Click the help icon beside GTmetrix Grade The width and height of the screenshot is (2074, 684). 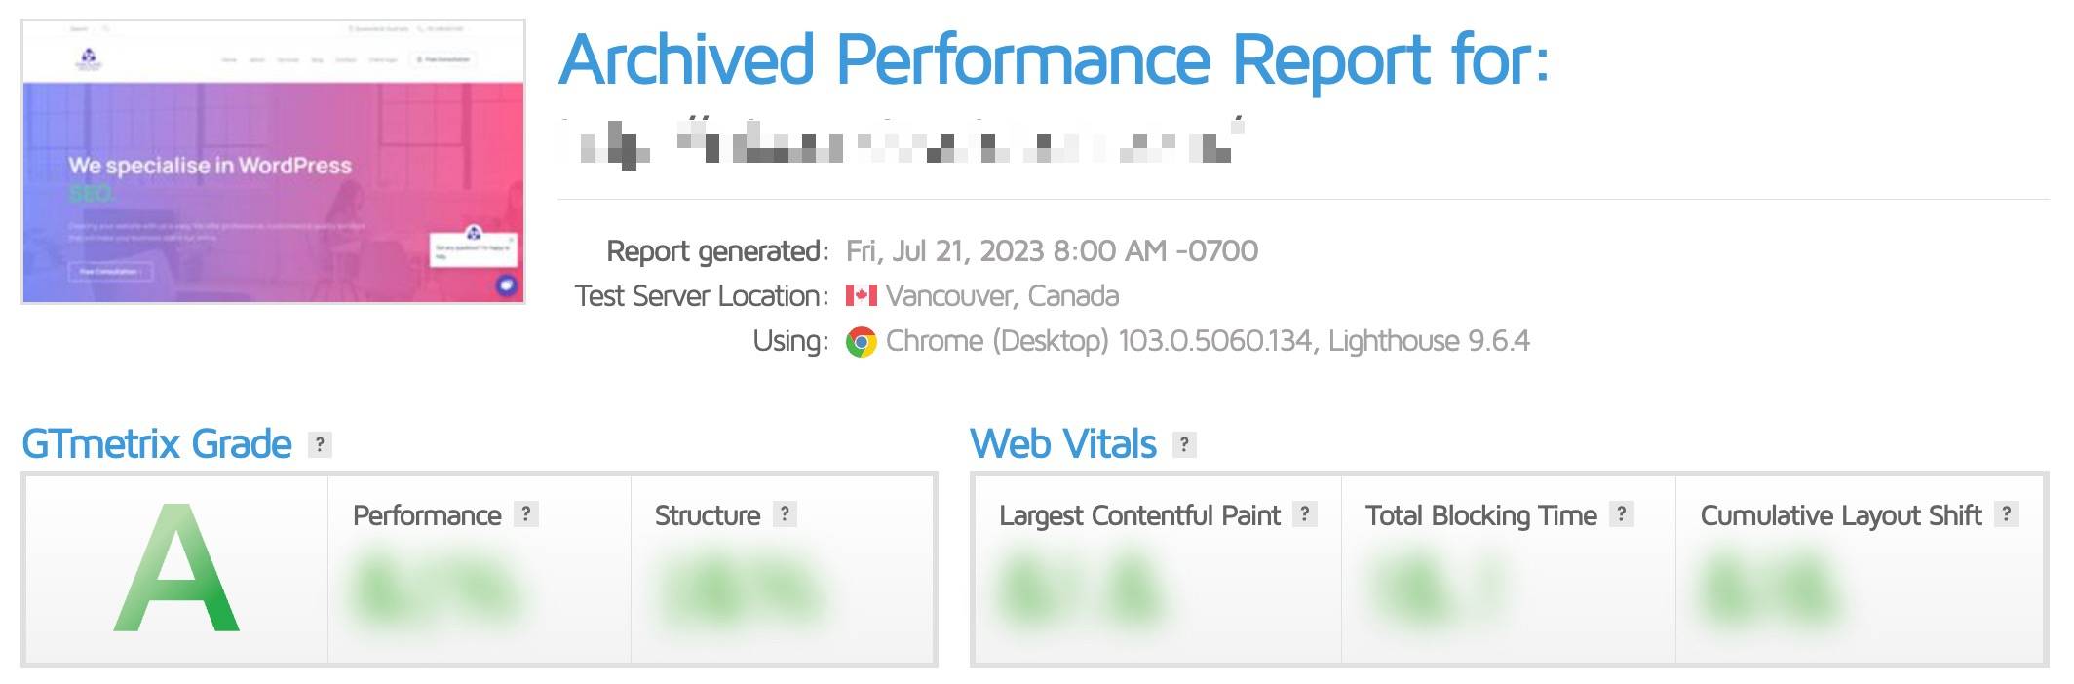320,444
